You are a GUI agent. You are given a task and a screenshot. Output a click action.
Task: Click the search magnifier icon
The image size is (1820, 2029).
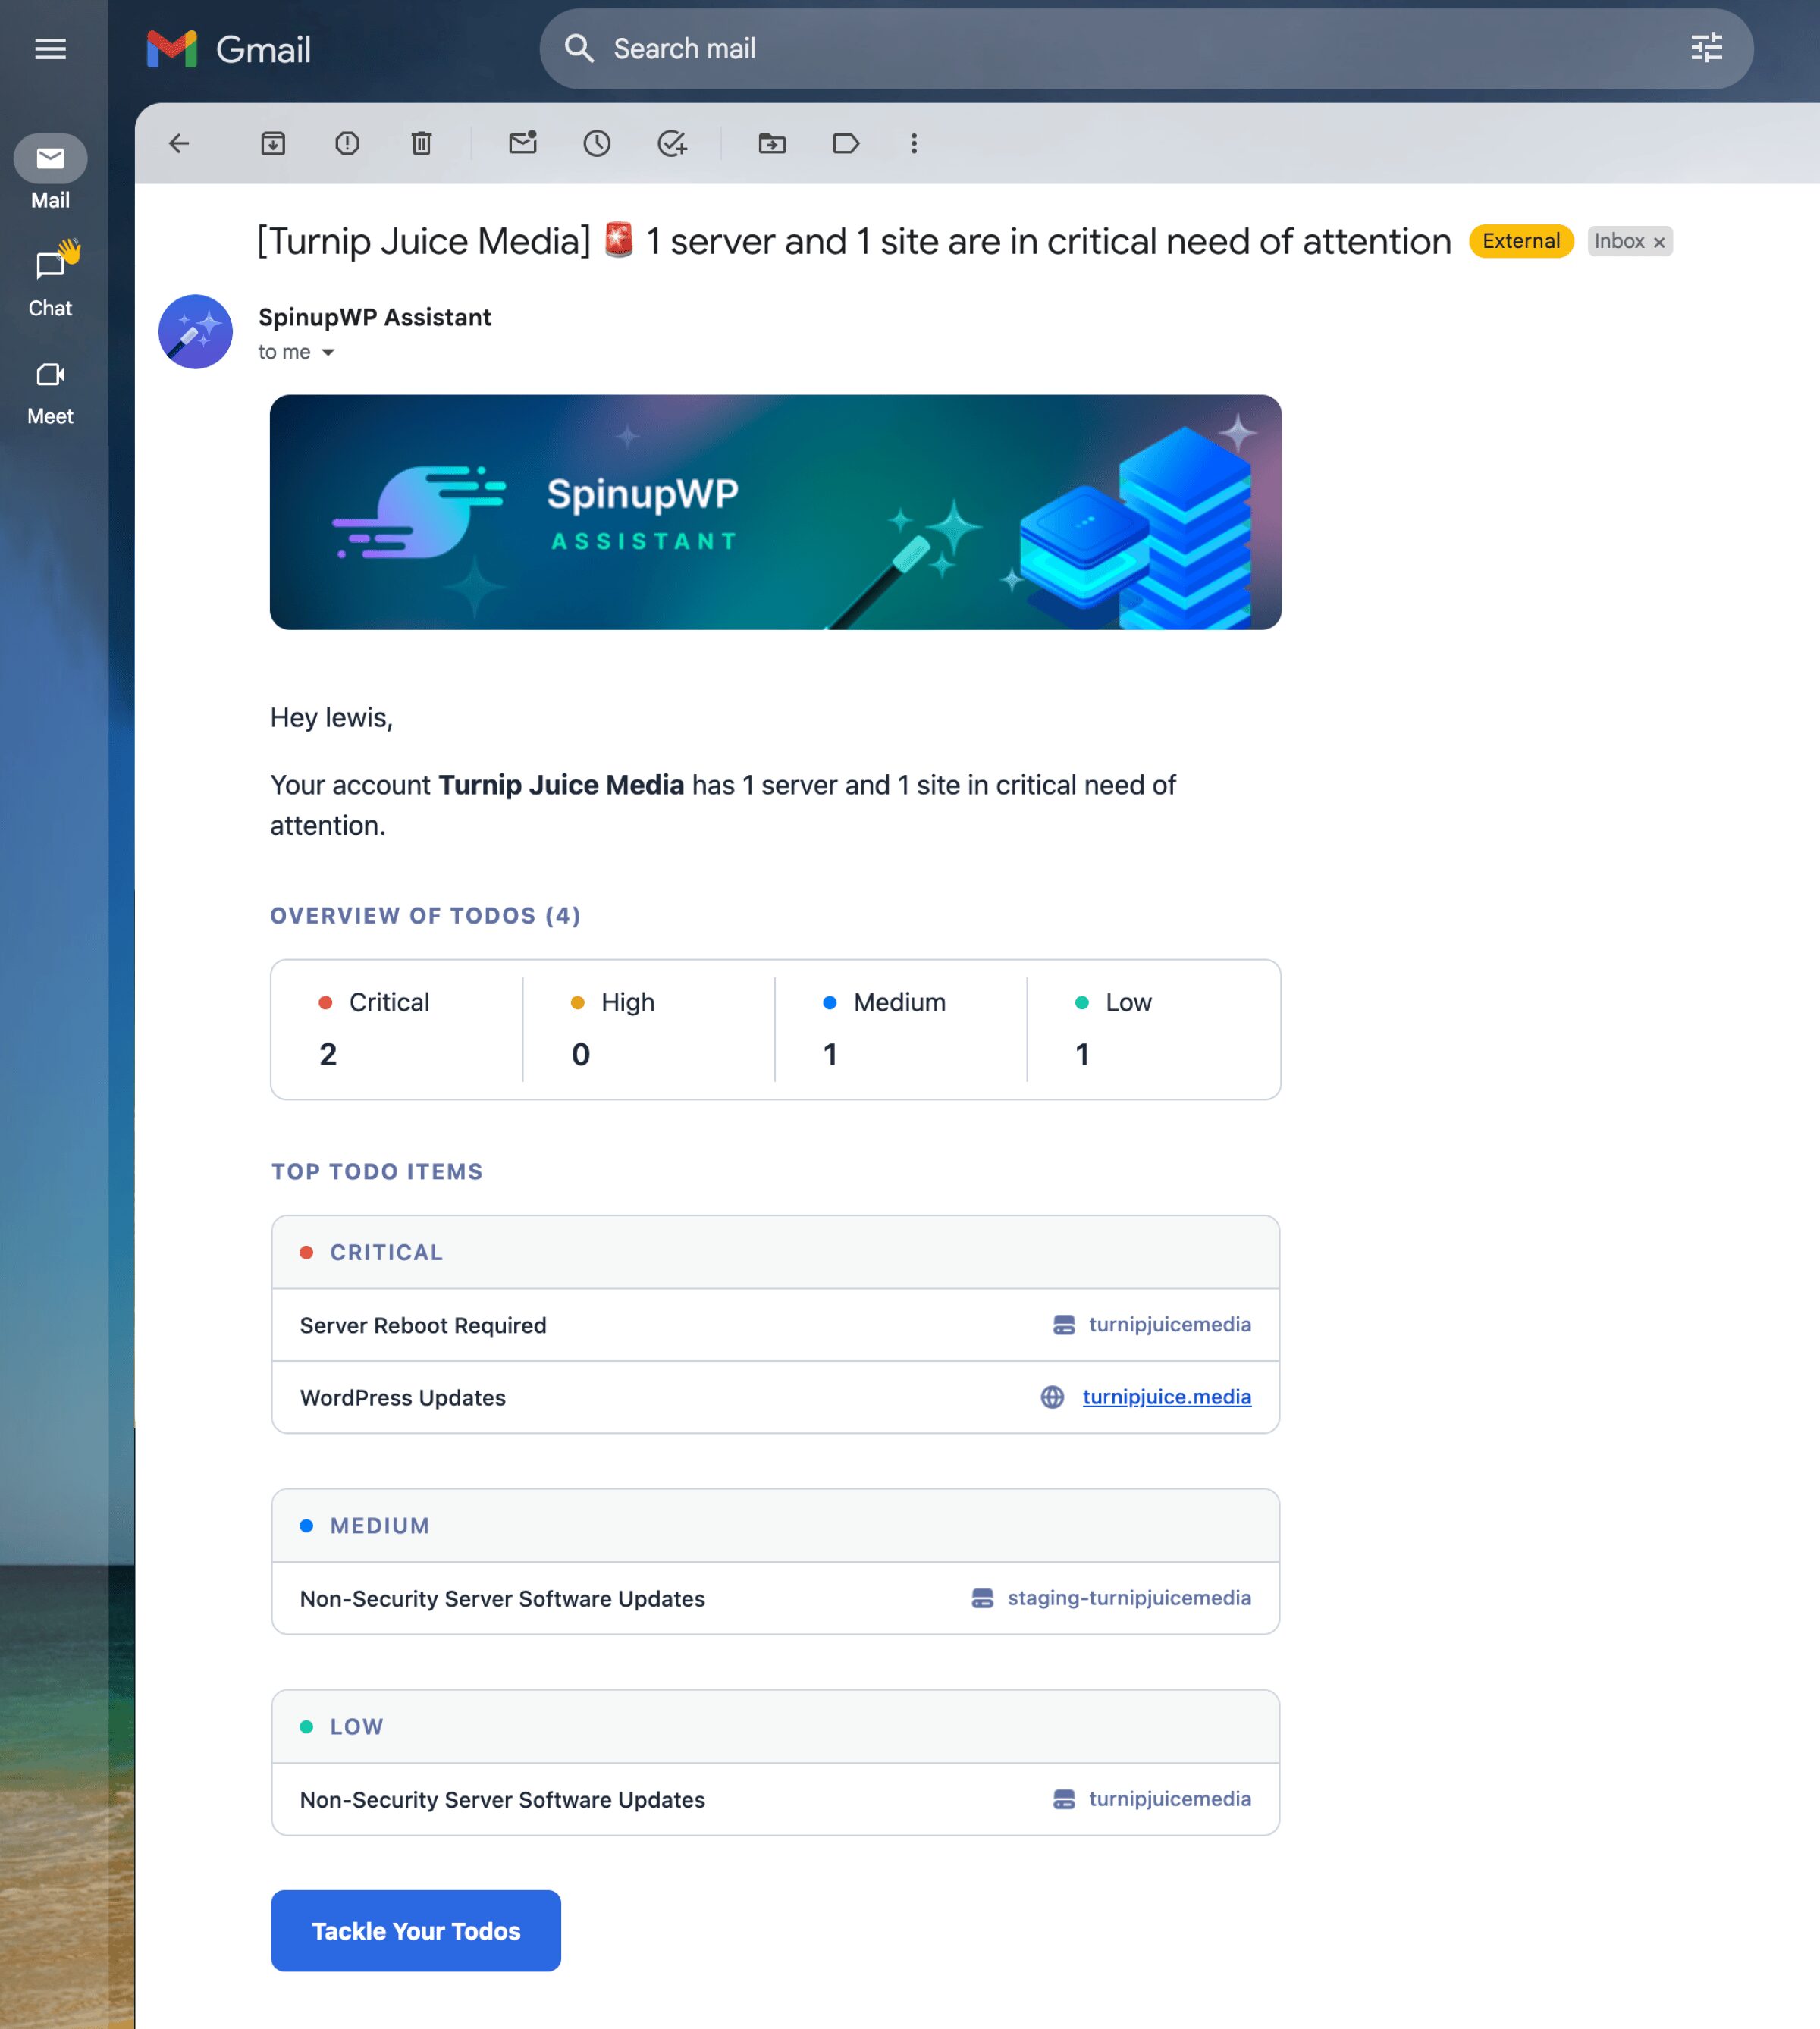click(579, 48)
